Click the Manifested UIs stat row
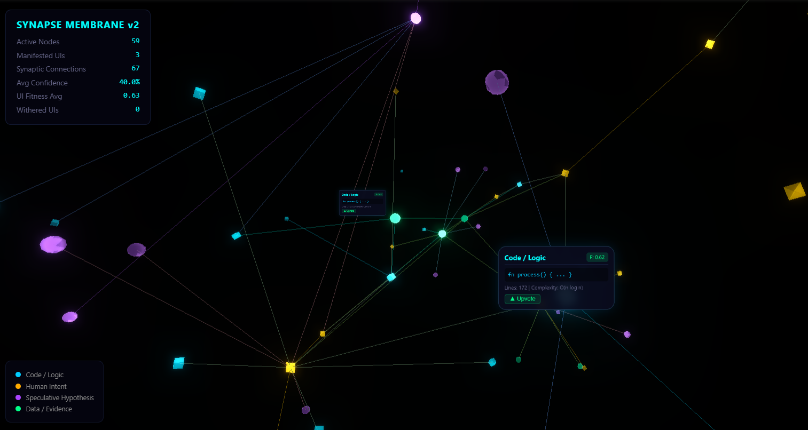 click(x=78, y=55)
